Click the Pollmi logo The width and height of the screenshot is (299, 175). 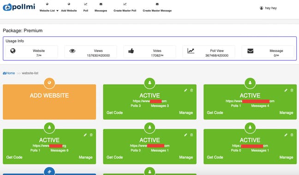(19, 7)
